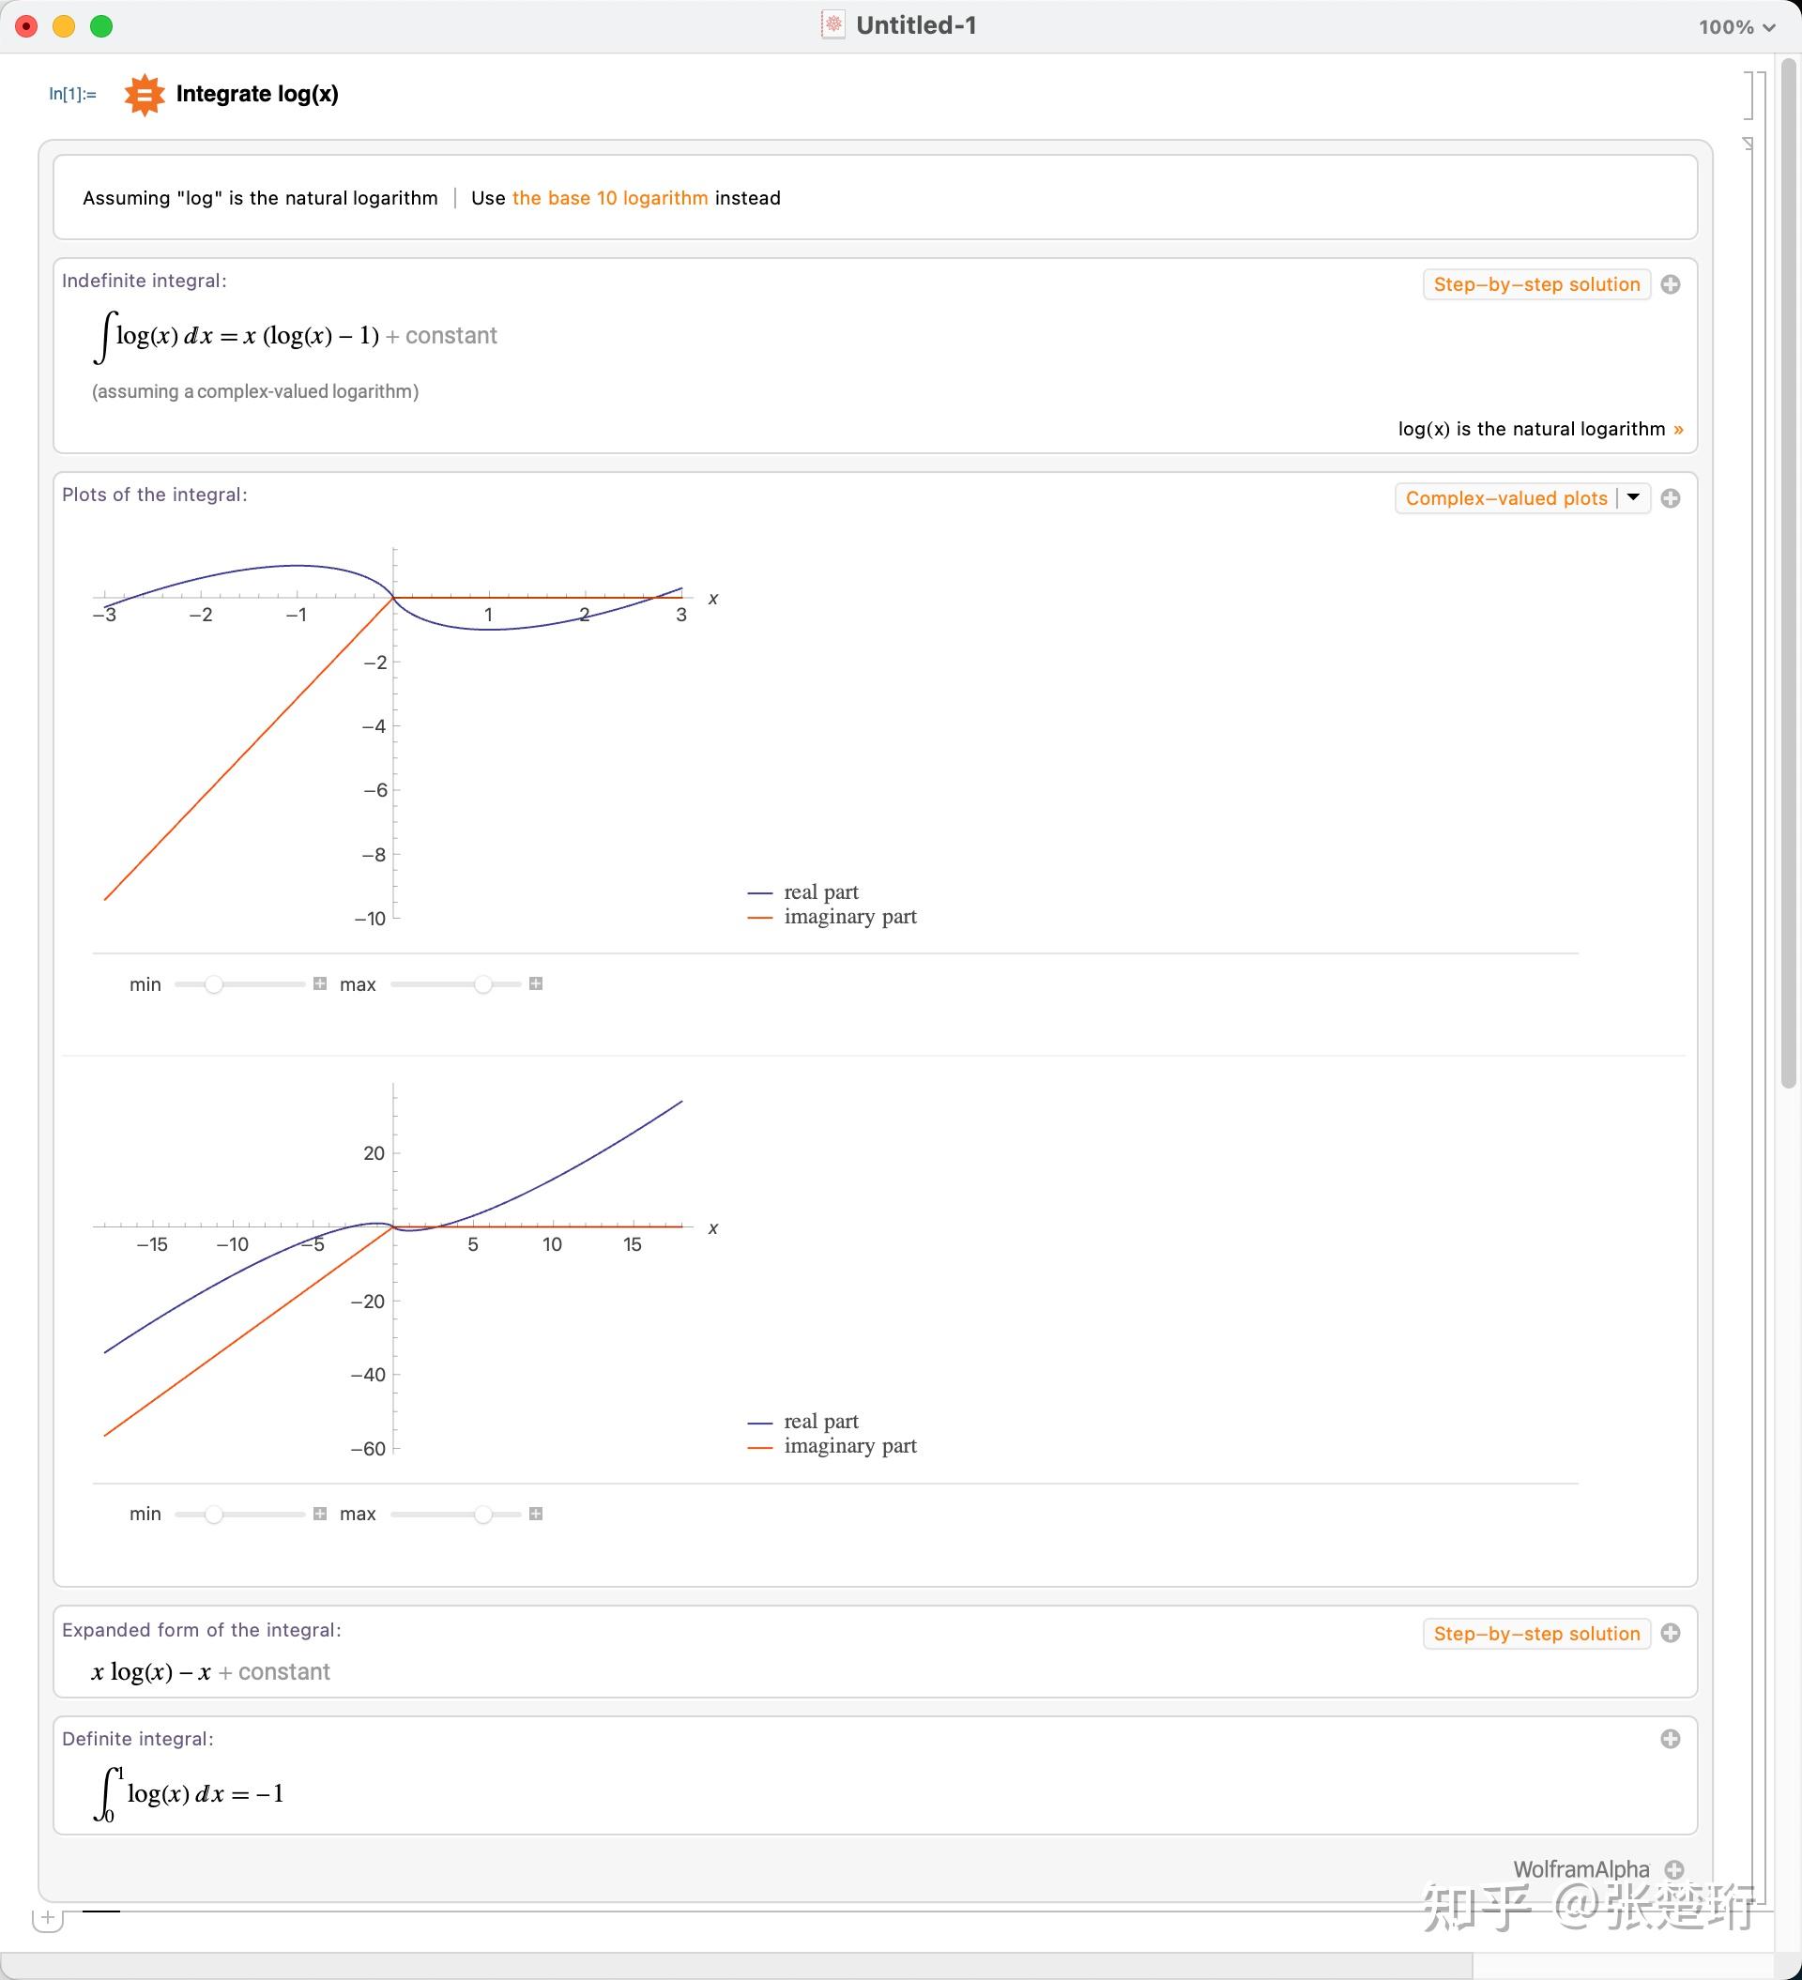Click Step-by-step solution for Expanded form
The image size is (1802, 1980).
tap(1536, 1634)
